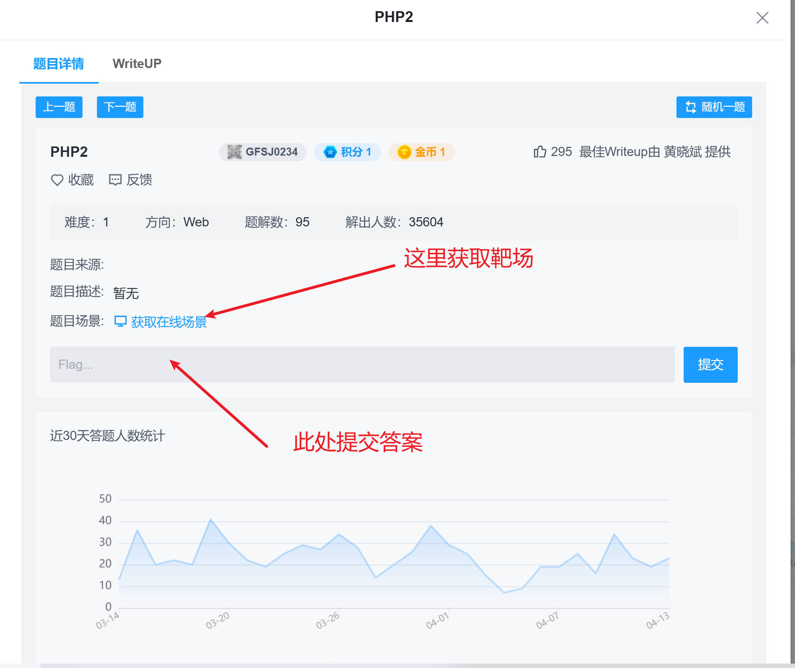Select the 题目详情 tab
The width and height of the screenshot is (795, 668).
[x=58, y=64]
